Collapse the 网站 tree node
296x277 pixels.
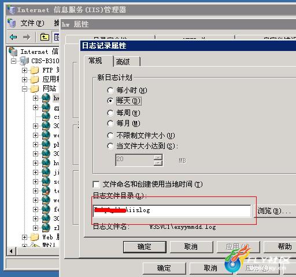(24, 89)
